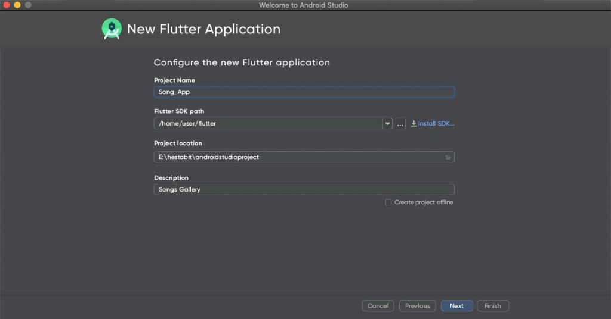Close the window with red button
611x319 pixels.
point(6,5)
